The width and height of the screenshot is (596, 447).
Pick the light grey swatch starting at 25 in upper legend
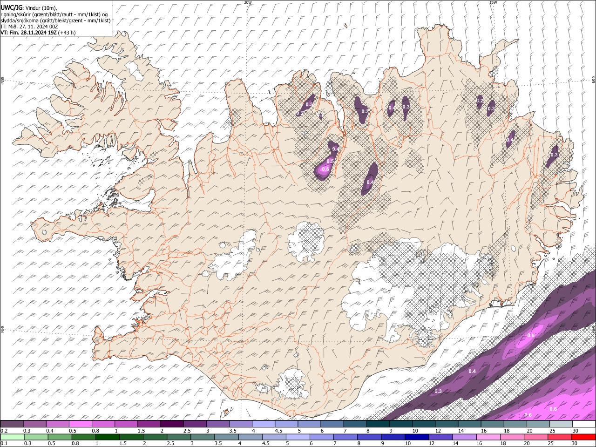tap(560, 424)
